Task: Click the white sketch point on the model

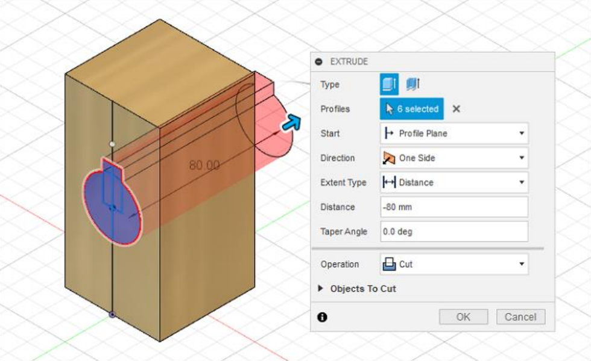Action: coord(112,144)
